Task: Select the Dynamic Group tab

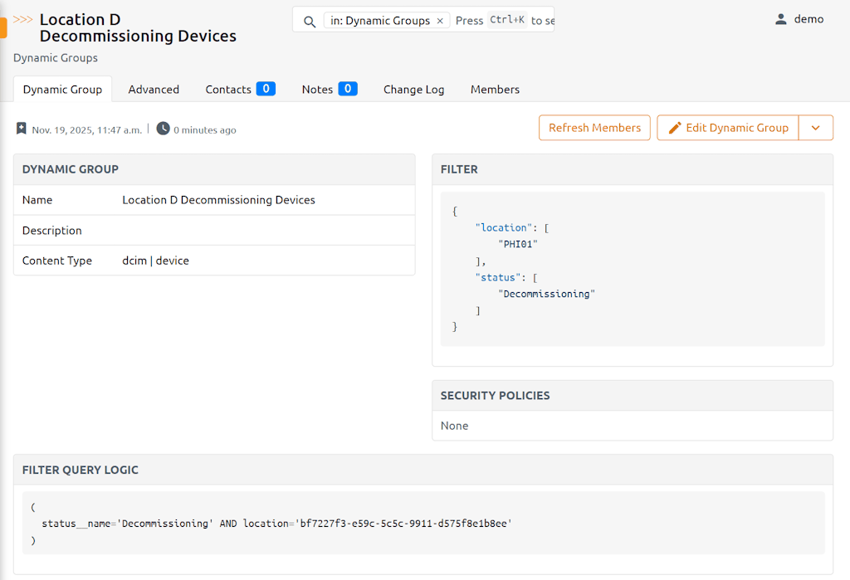Action: click(x=62, y=90)
